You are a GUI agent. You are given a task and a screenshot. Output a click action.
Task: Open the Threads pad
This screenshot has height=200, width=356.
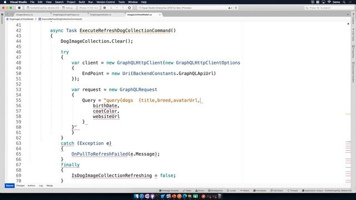pos(293,191)
